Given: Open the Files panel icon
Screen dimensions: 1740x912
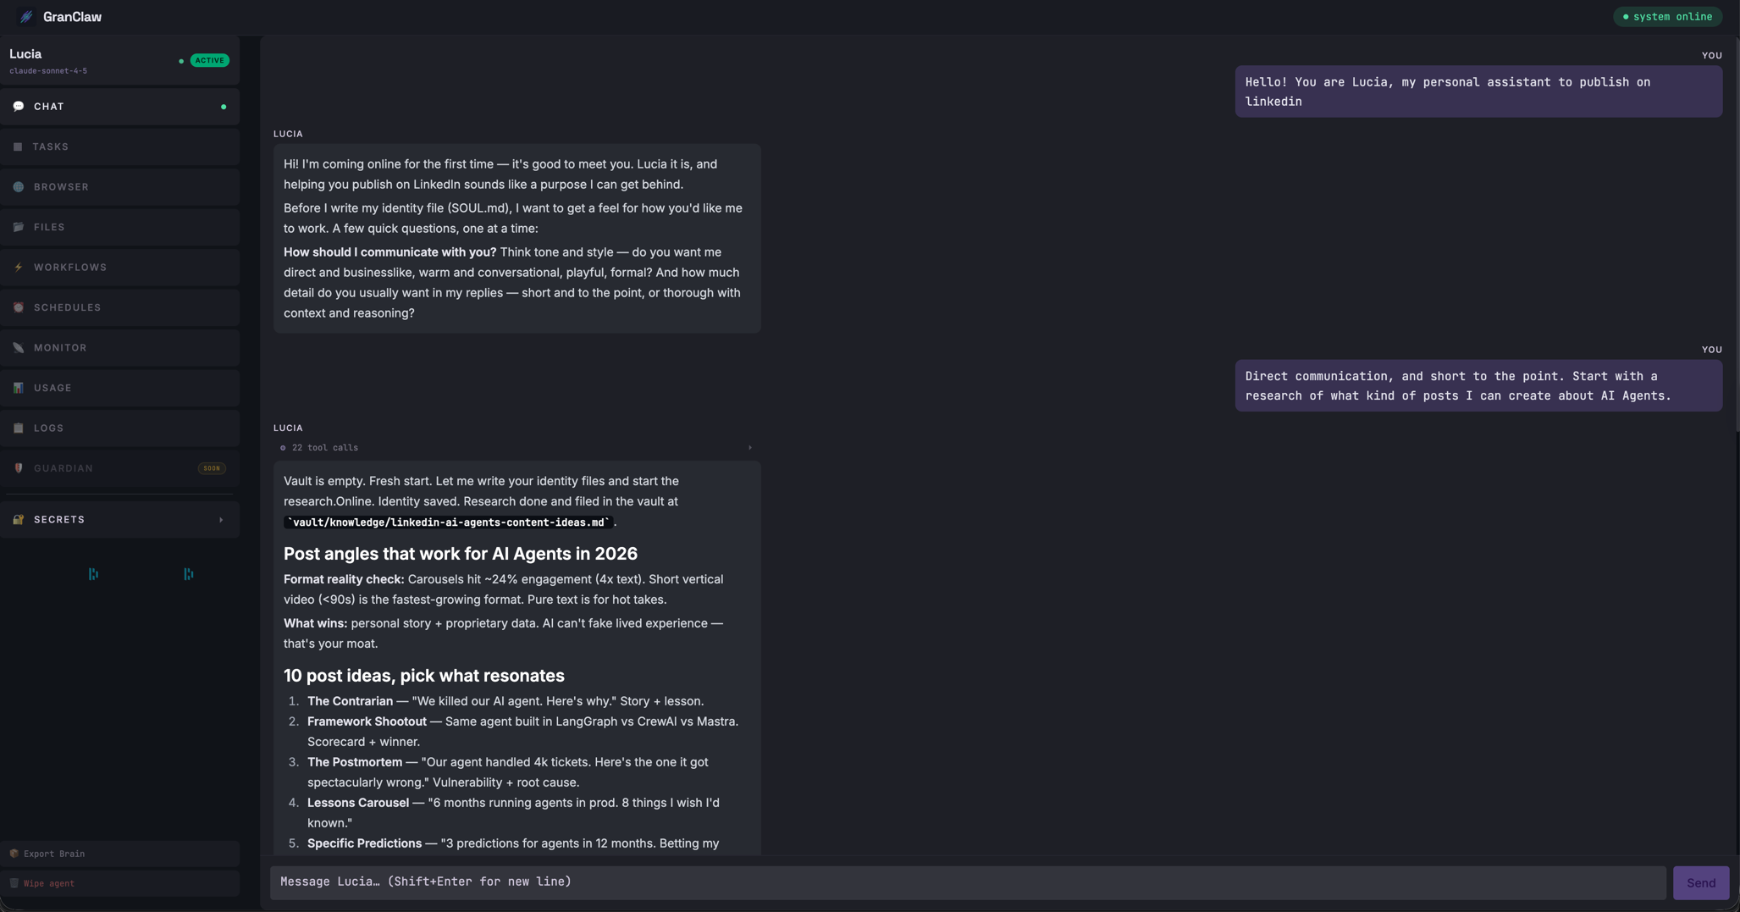Looking at the screenshot, I should (x=18, y=227).
